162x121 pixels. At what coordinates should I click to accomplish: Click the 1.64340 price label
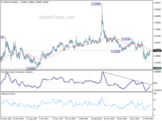point(126,39)
